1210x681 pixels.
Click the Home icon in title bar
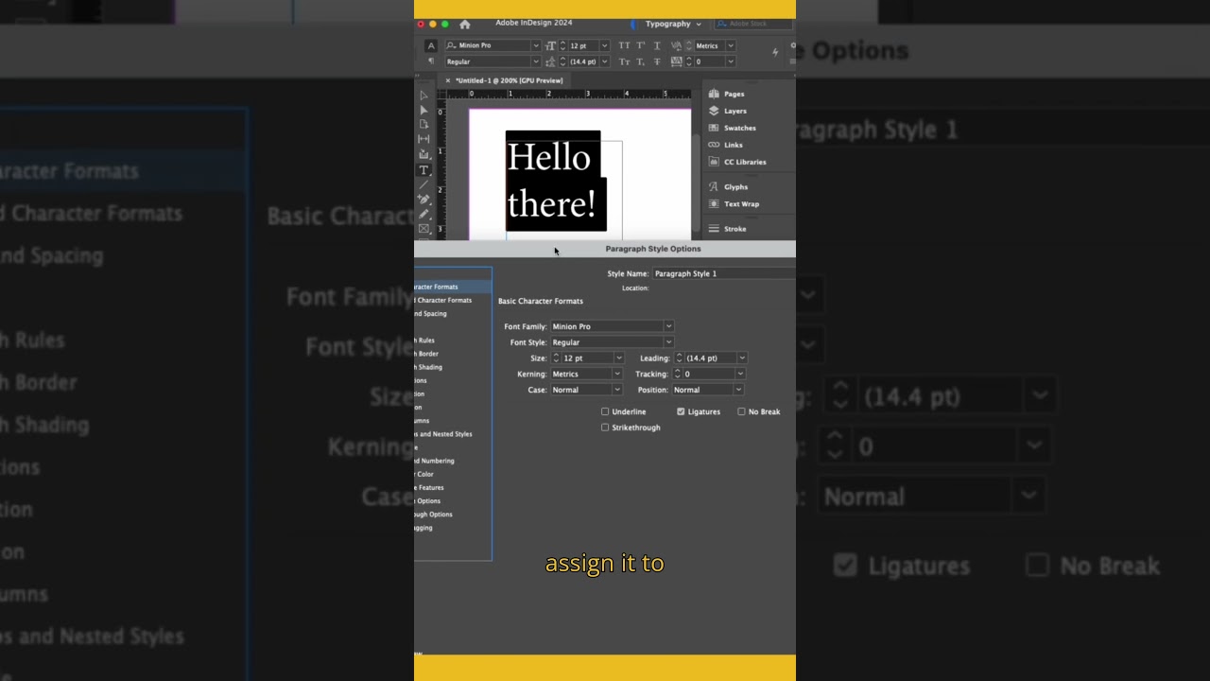(x=464, y=24)
